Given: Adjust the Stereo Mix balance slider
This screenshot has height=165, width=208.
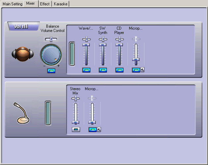Looking at the screenshot, I should coord(75,98).
